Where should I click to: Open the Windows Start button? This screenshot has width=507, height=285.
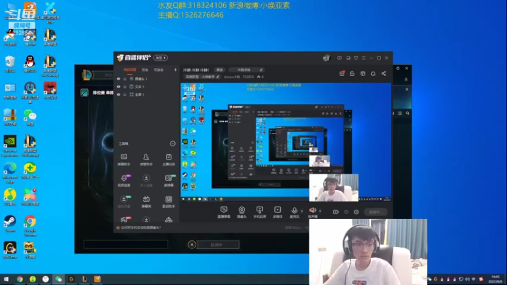point(6,279)
